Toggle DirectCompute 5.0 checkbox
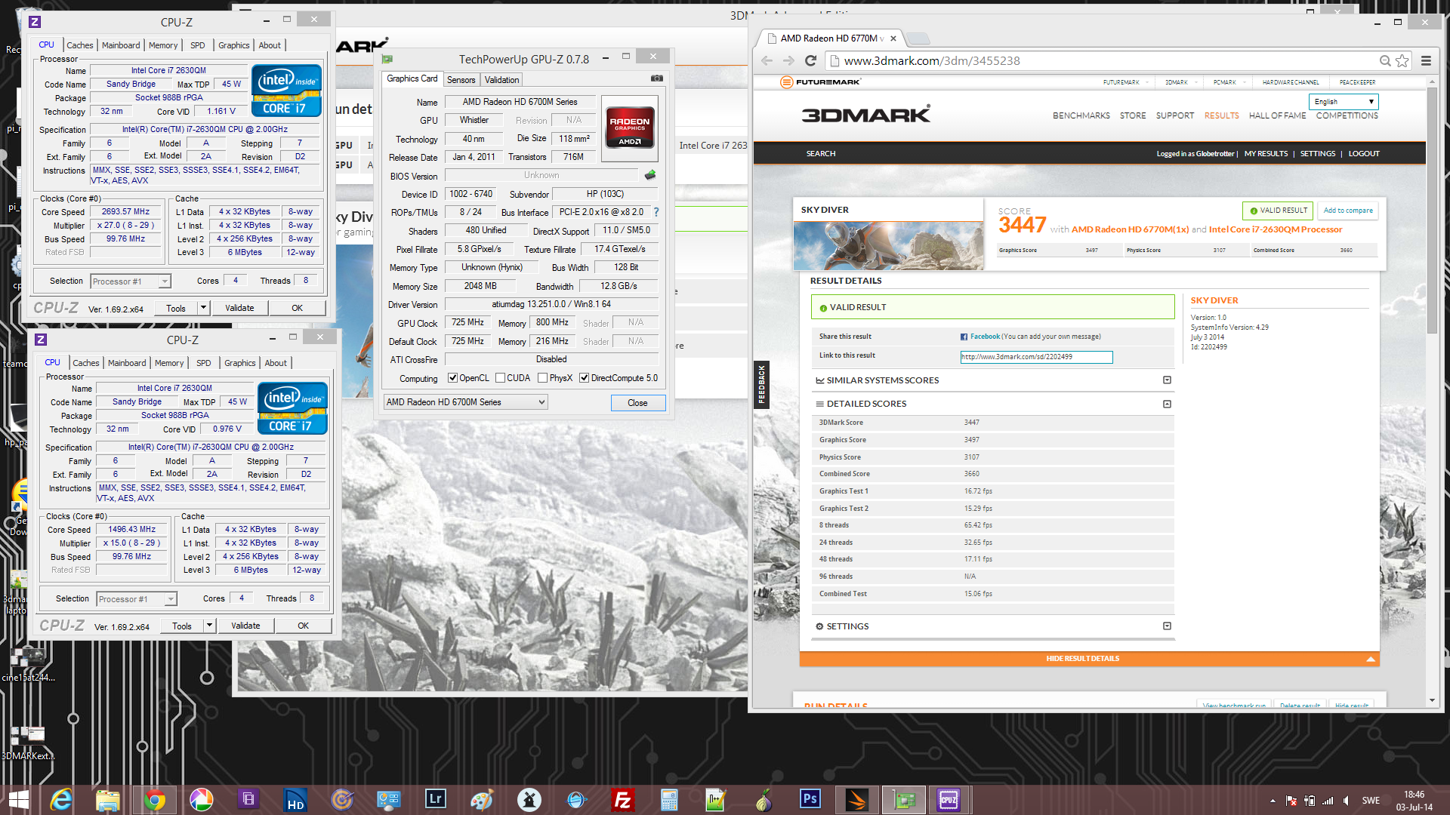Viewport: 1450px width, 815px height. 584,378
